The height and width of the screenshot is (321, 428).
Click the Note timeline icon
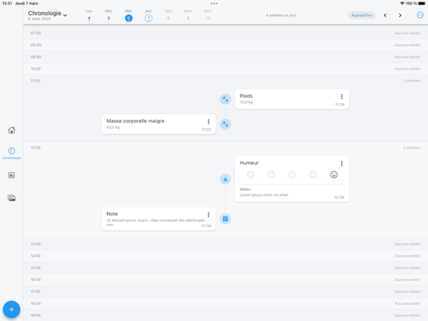coord(225,219)
